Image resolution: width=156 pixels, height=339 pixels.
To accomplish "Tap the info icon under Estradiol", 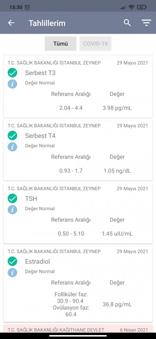I will click(x=12, y=272).
